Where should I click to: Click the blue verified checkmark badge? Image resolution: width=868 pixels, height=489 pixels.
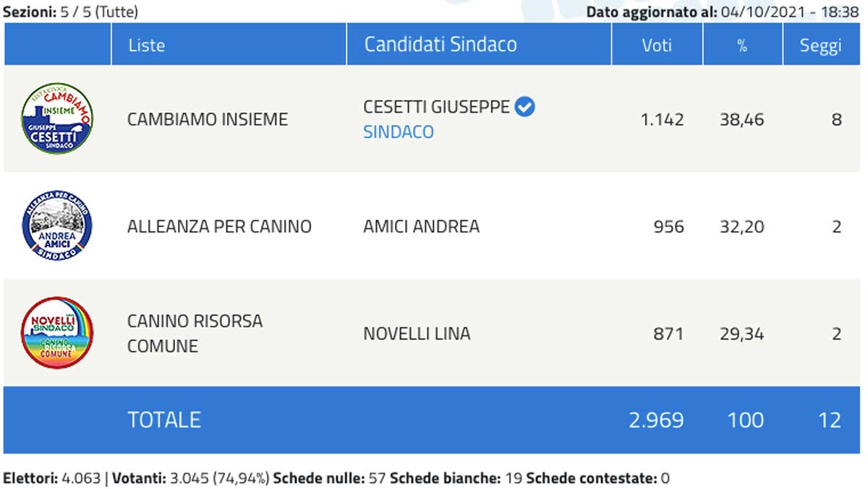coord(524,107)
